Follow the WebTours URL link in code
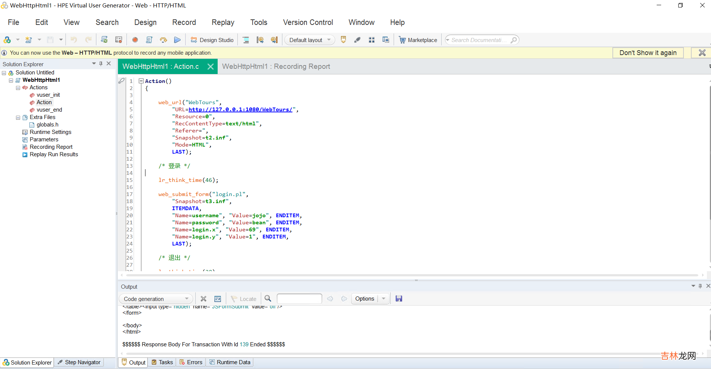 240,109
